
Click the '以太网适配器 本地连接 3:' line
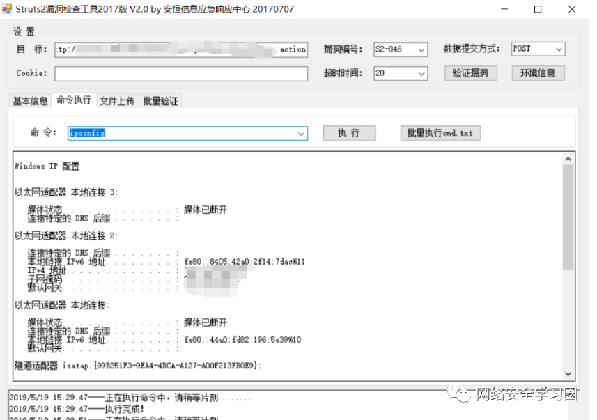coord(66,192)
